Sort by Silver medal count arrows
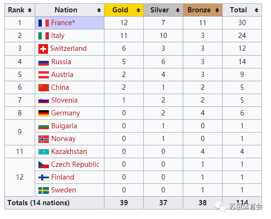The width and height of the screenshot is (271, 219). click(x=178, y=10)
